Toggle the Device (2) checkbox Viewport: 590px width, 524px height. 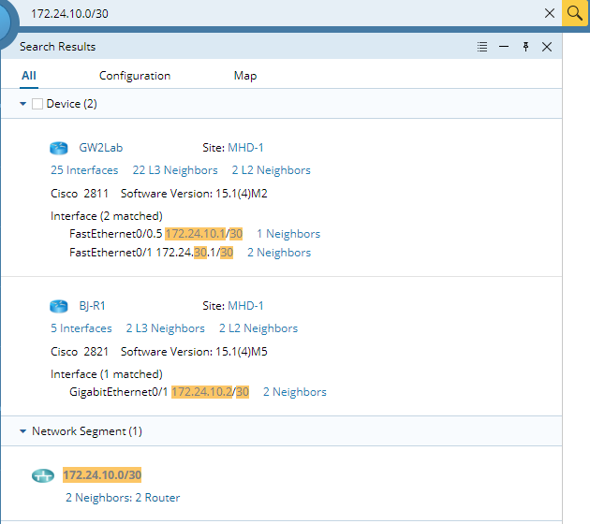[x=37, y=104]
